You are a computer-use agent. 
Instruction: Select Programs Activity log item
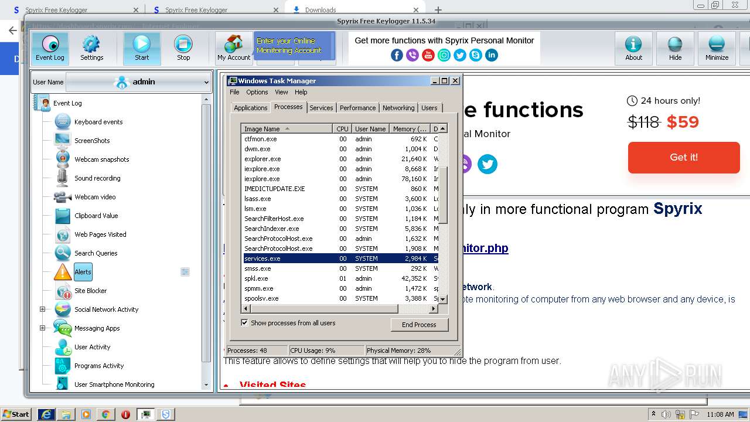pyautogui.click(x=99, y=366)
